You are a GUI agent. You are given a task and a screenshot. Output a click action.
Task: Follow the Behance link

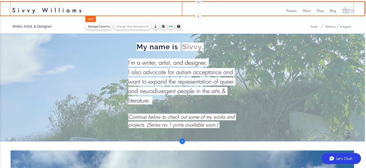pyautogui.click(x=331, y=27)
